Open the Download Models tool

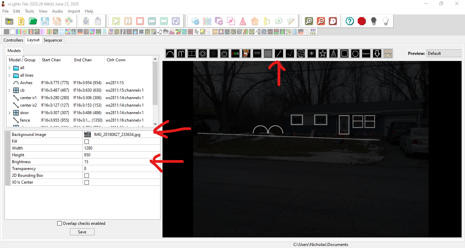377,53
